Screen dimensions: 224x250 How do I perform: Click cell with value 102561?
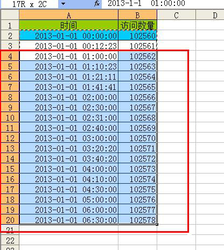click(137, 46)
